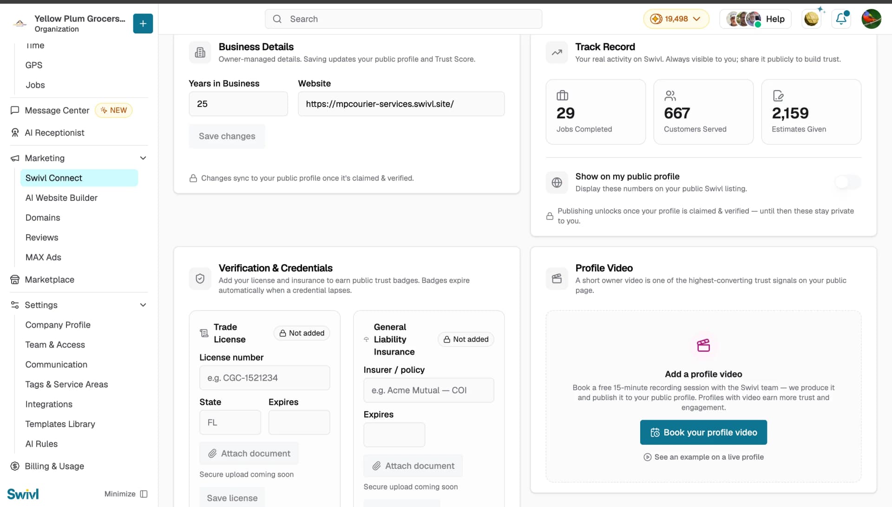Screen dimensions: 892x507
Task: Open Team & Access settings
Action: point(55,345)
